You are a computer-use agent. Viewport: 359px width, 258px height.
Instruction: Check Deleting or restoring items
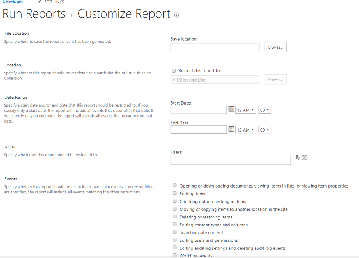pyautogui.click(x=175, y=216)
